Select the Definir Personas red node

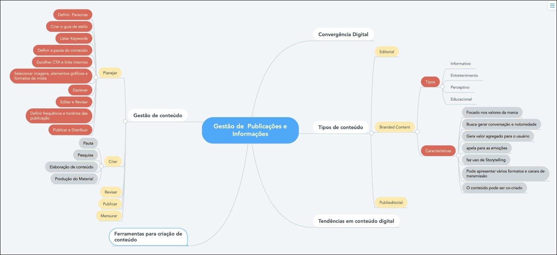[x=72, y=15]
